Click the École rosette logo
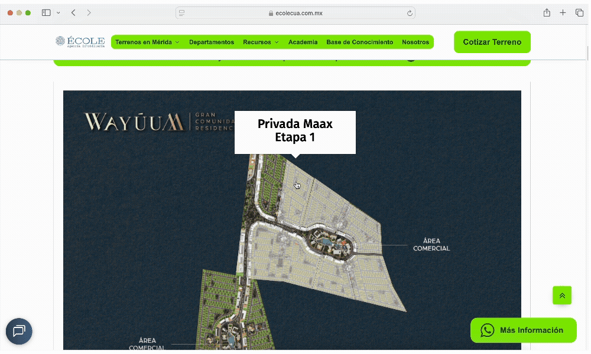 (x=60, y=41)
